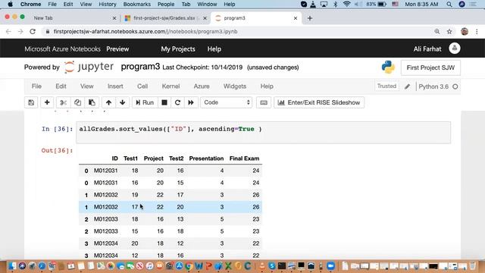The height and width of the screenshot is (273, 485).
Task: Restart the kernel with the circular arrow icon
Action: click(x=177, y=102)
